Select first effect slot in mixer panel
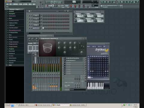 [75, 58]
